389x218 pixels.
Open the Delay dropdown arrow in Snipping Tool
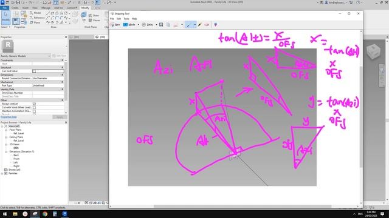tap(156, 25)
